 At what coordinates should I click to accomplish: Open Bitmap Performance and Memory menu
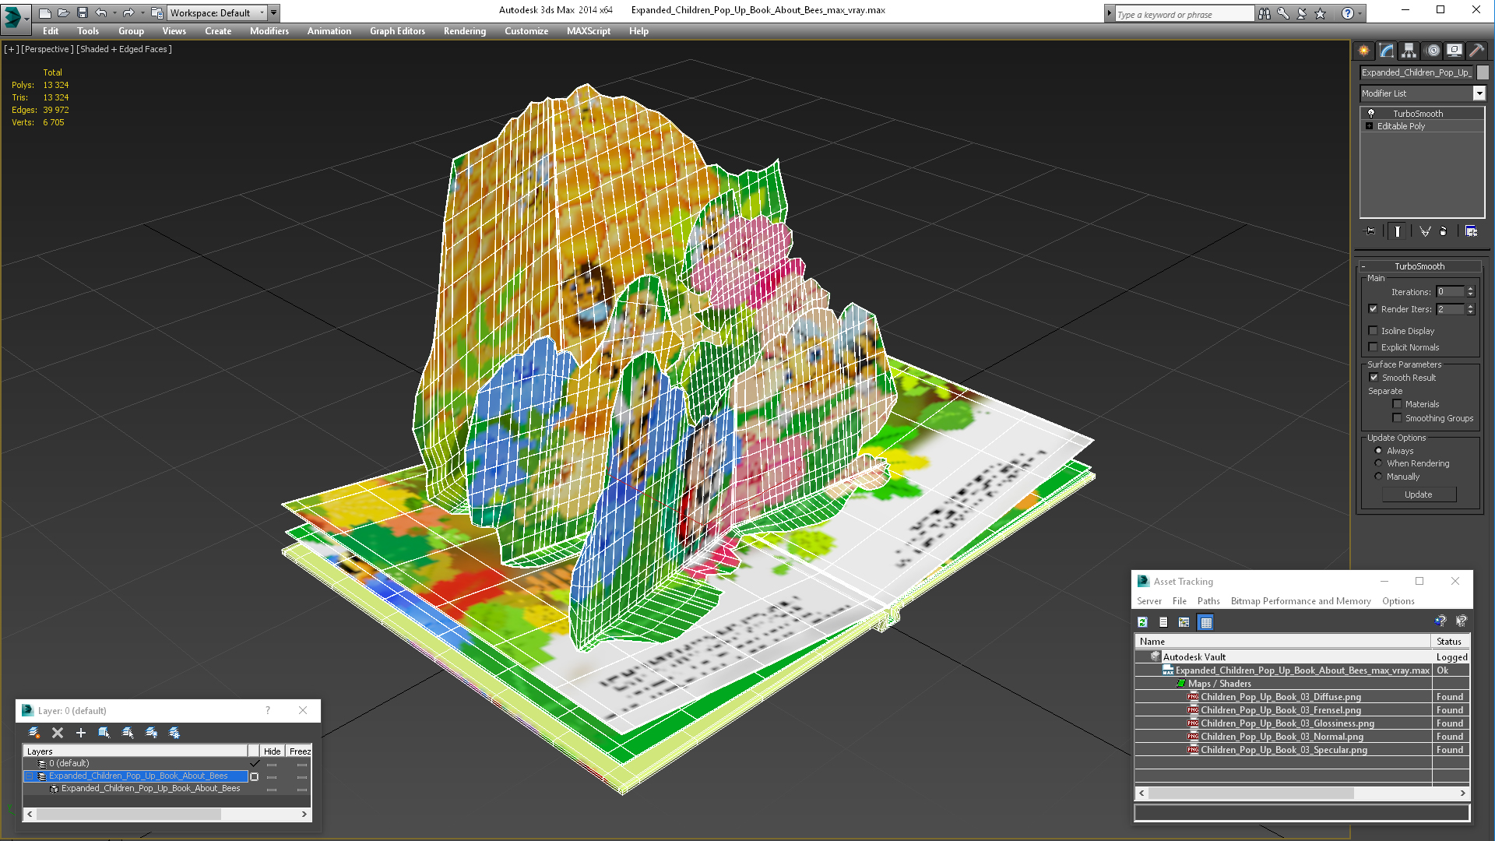click(x=1300, y=601)
